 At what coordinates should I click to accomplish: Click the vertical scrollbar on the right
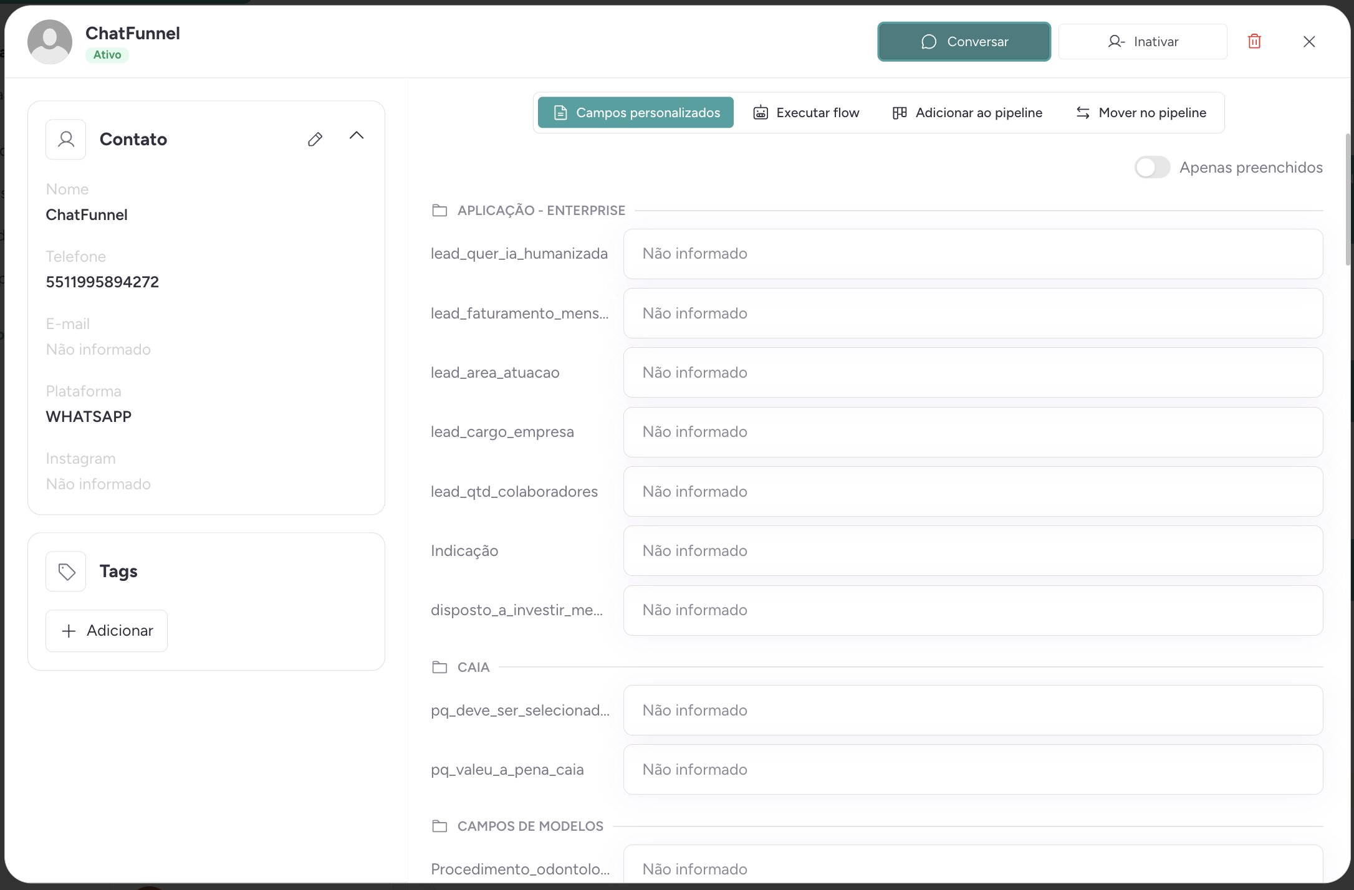pyautogui.click(x=1348, y=199)
